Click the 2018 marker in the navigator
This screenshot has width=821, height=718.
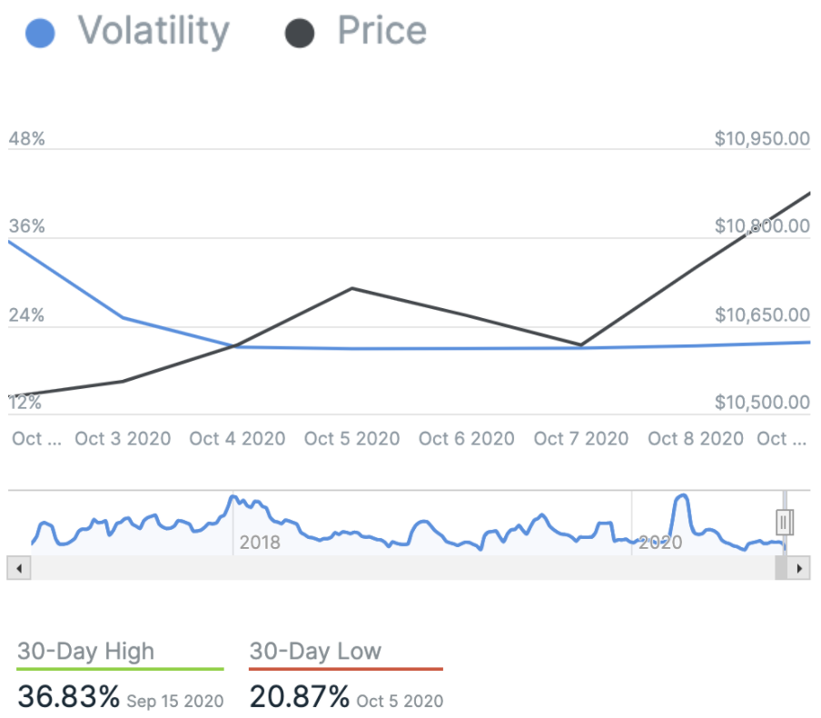(260, 543)
